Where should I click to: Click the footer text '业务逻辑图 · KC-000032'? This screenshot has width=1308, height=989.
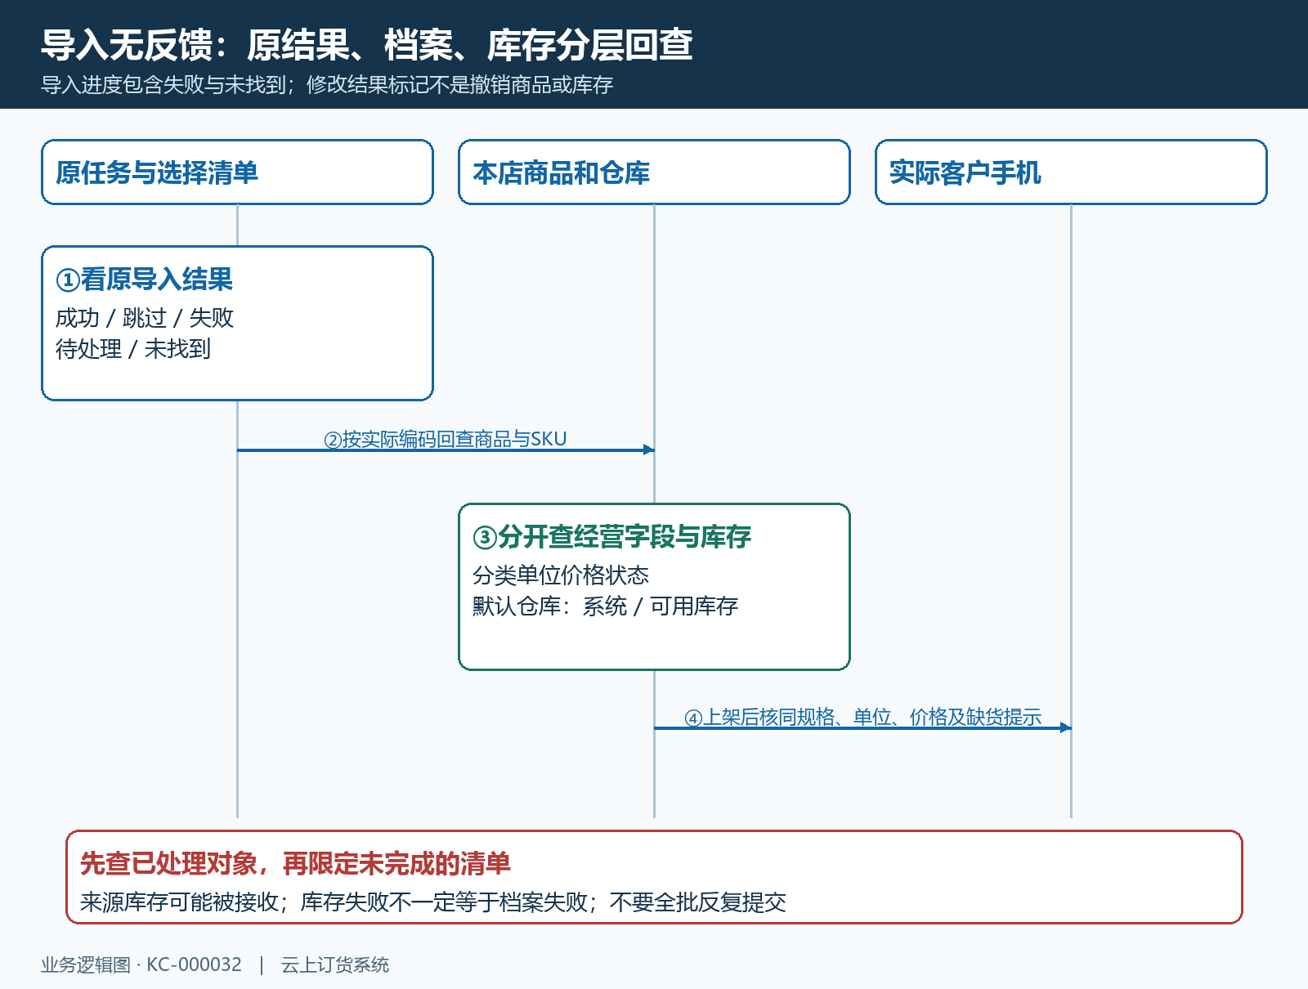(141, 964)
